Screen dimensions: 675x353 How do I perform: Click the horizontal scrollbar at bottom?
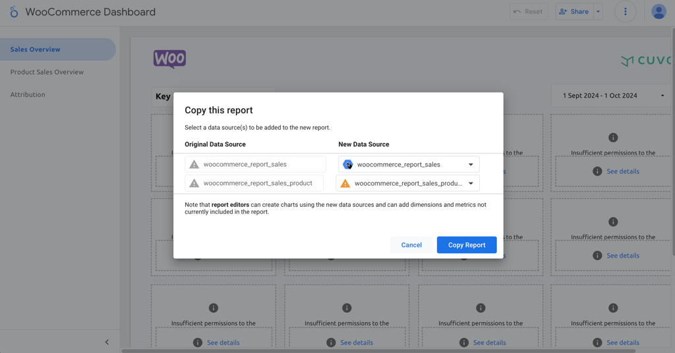click(379, 351)
